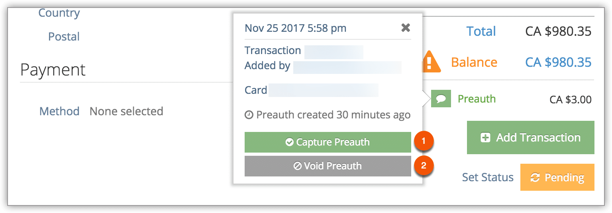The height and width of the screenshot is (213, 612).
Task: Close the preauth details popup
Action: (406, 28)
